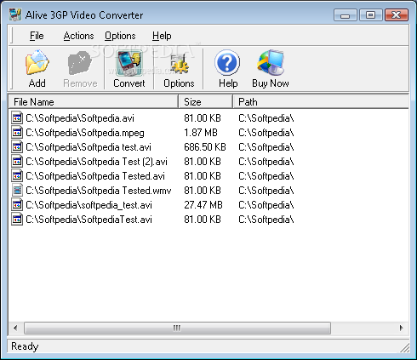Click the grayed Remove toolbar icon
This screenshot has width=417, height=360.
point(80,63)
